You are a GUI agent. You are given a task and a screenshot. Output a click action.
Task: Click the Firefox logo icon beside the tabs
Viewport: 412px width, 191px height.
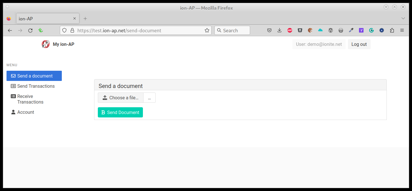9,18
